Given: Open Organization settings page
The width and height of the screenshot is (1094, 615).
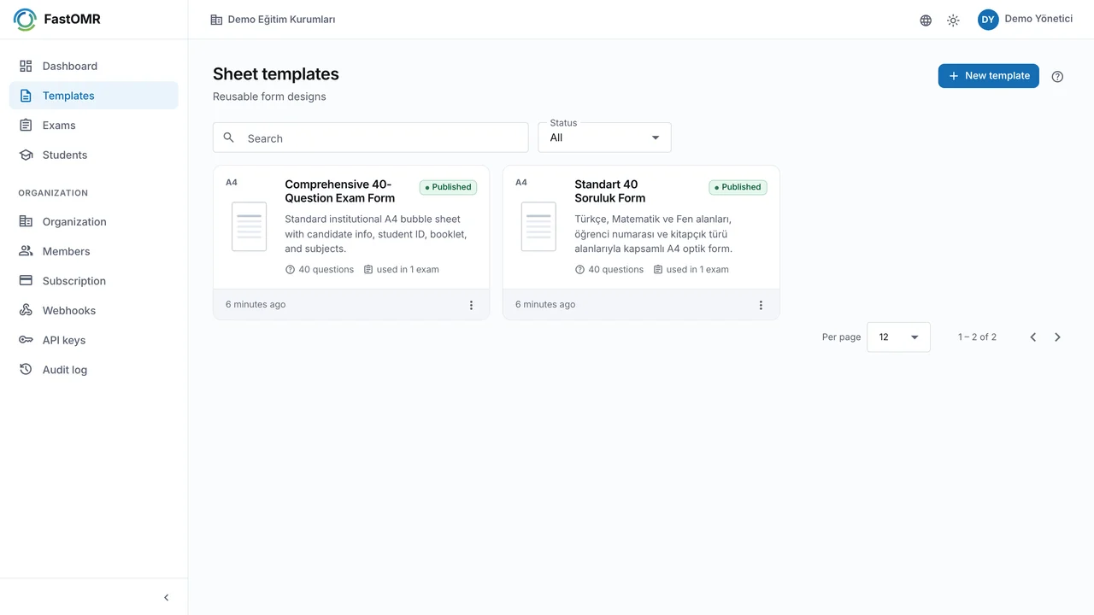Looking at the screenshot, I should point(94,221).
